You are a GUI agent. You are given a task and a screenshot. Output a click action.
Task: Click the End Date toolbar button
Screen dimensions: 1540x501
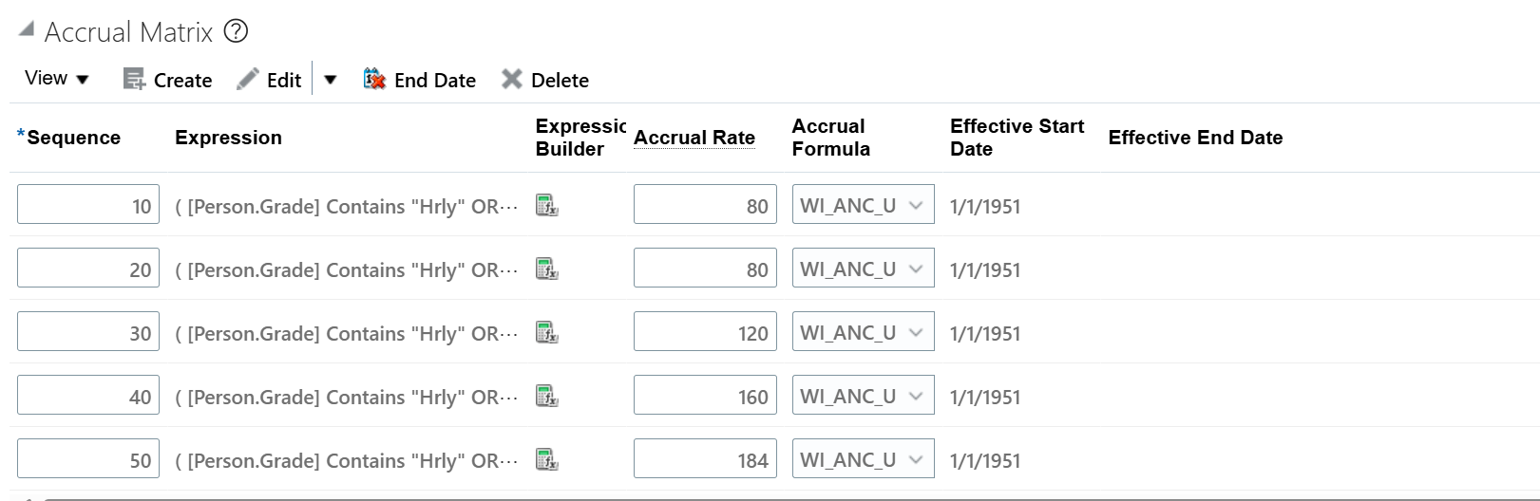pyautogui.click(x=419, y=80)
